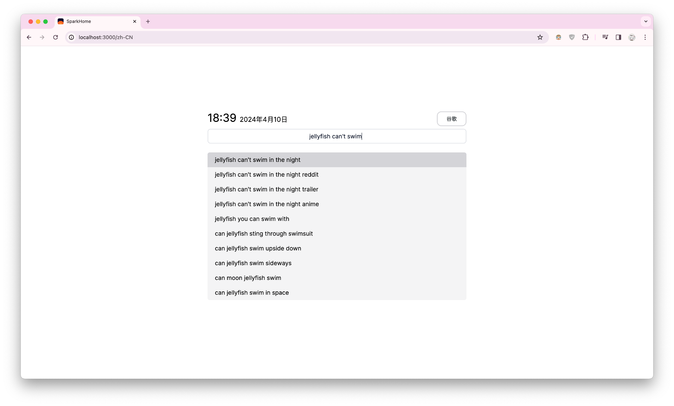The height and width of the screenshot is (406, 674).
Task: Toggle the browser side panel
Action: (x=618, y=37)
